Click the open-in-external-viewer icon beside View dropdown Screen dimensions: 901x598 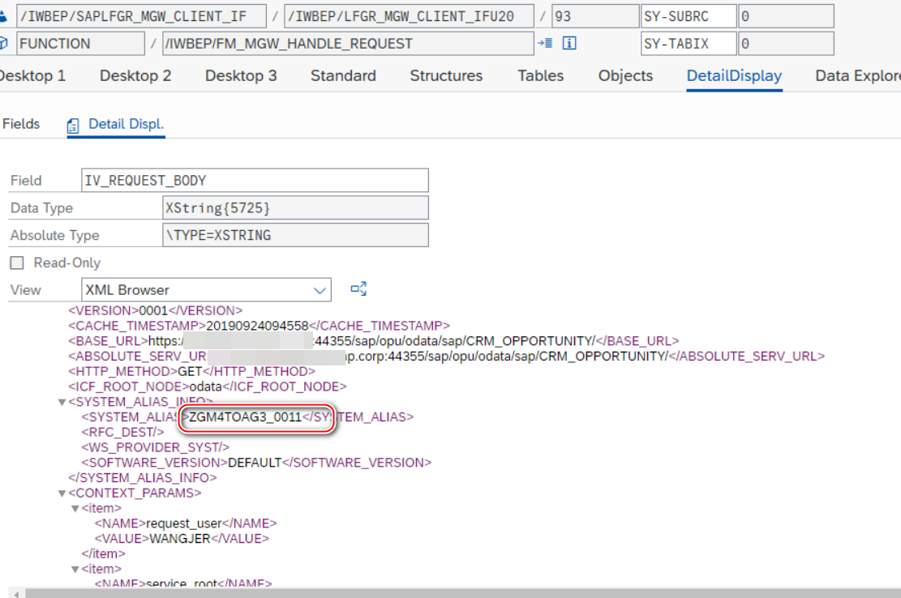(358, 289)
